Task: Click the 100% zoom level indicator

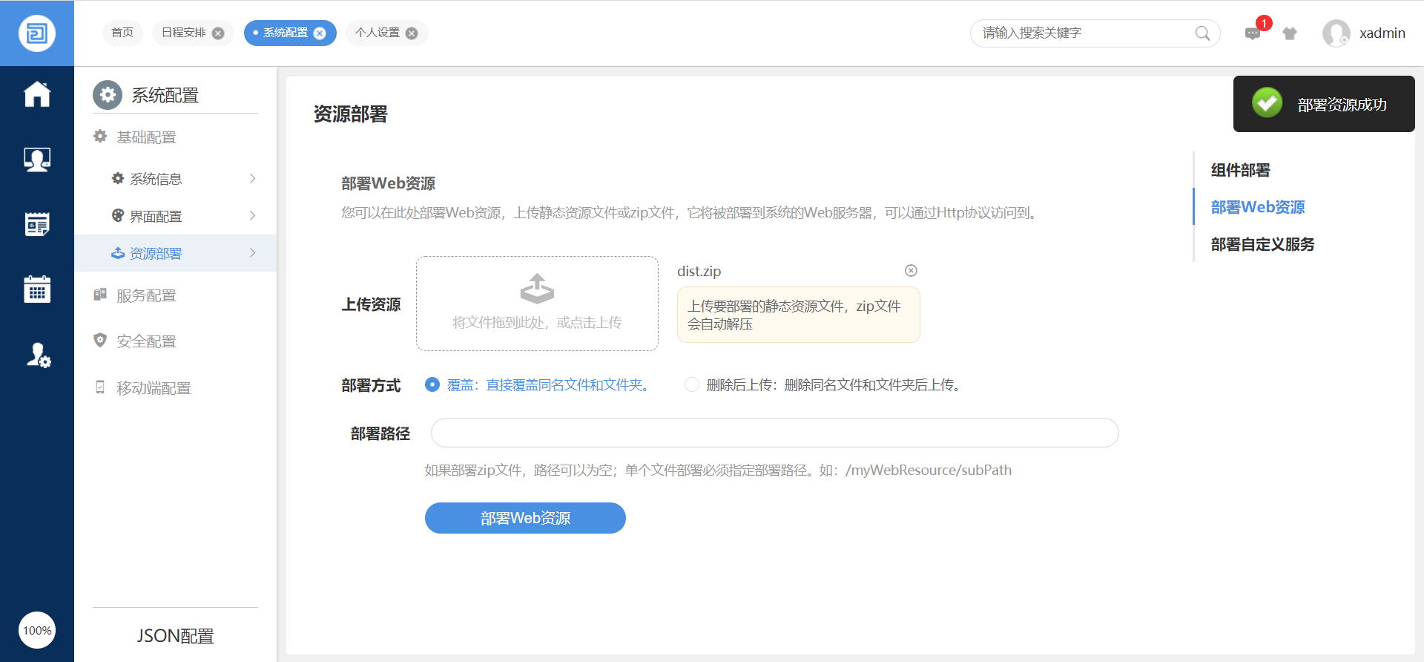Action: pos(37,630)
